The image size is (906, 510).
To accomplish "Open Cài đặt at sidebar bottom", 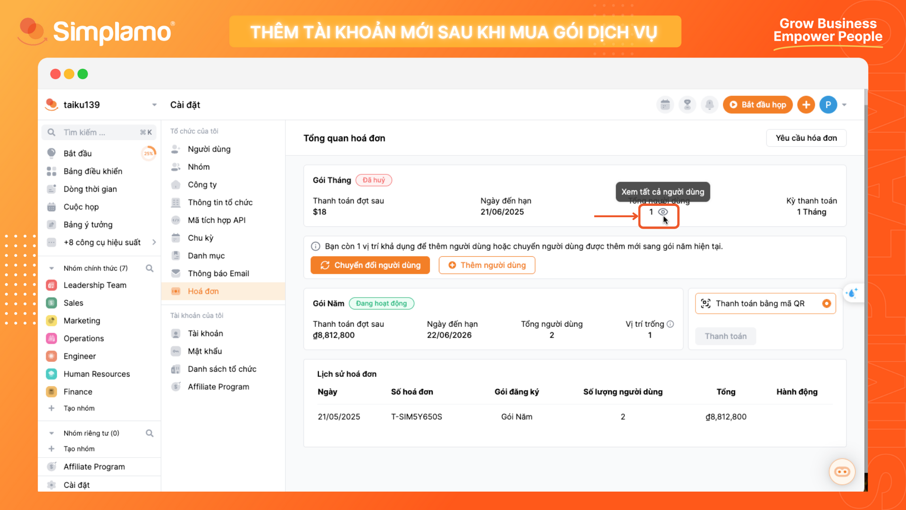I will click(76, 485).
